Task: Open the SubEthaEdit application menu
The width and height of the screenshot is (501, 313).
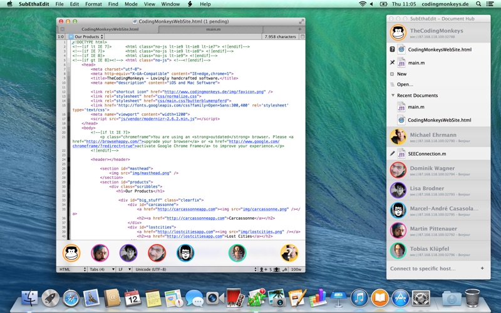Action: pos(34,4)
